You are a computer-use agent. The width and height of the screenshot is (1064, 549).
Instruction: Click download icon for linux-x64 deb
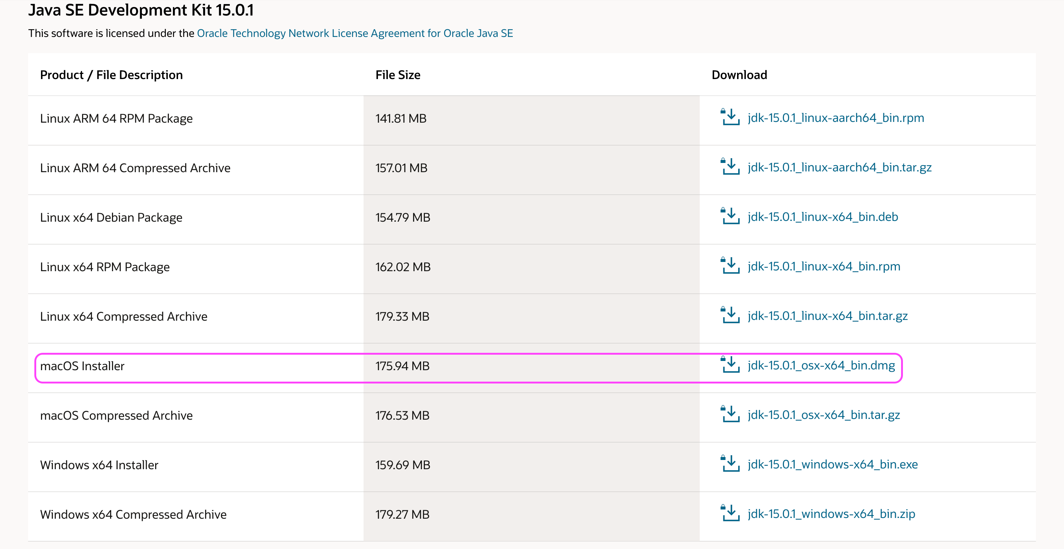point(730,216)
